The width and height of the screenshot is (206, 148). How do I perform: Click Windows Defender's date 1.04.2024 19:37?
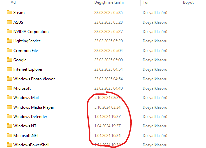(107, 117)
